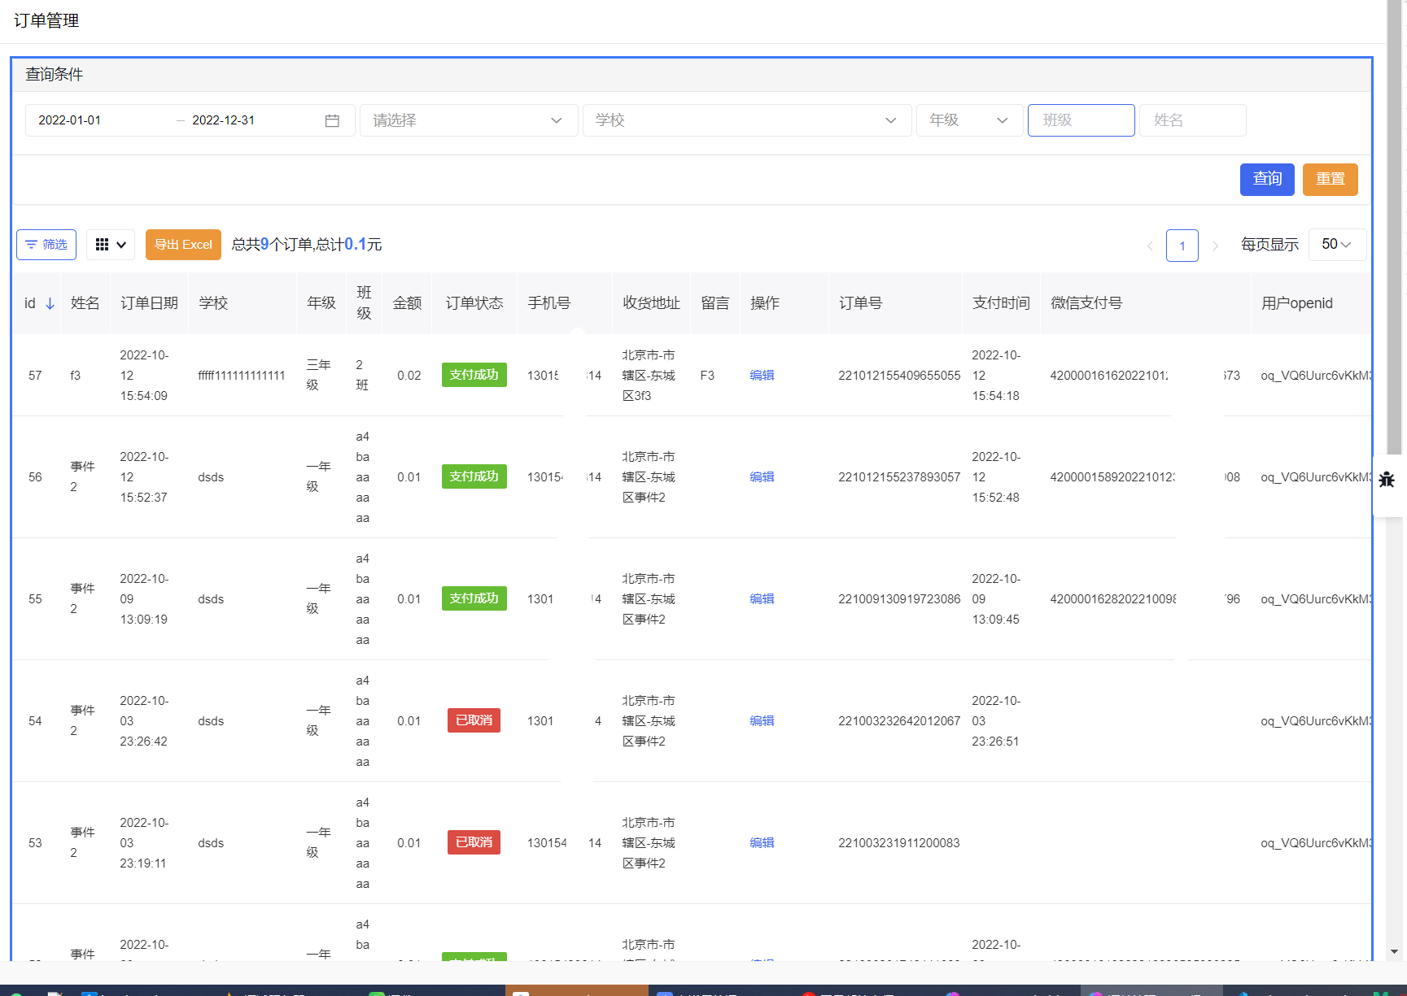1407x996 pixels.
Task: Click the bug debug icon
Action: coord(1387,479)
